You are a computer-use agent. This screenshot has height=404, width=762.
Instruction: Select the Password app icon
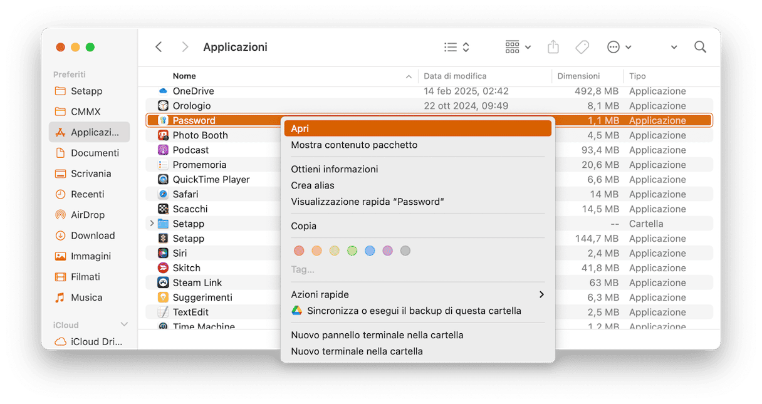point(163,120)
